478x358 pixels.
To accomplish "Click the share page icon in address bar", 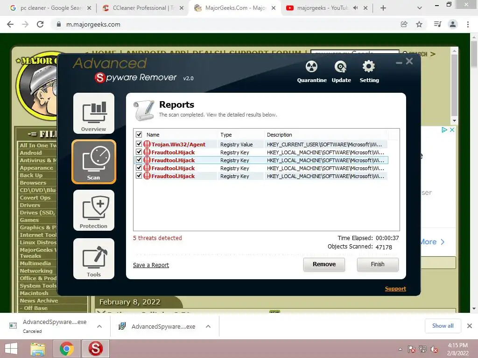I will click(x=404, y=24).
